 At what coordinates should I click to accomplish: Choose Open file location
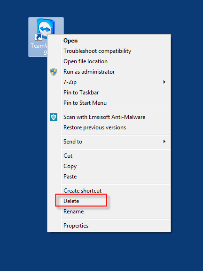[x=86, y=61]
